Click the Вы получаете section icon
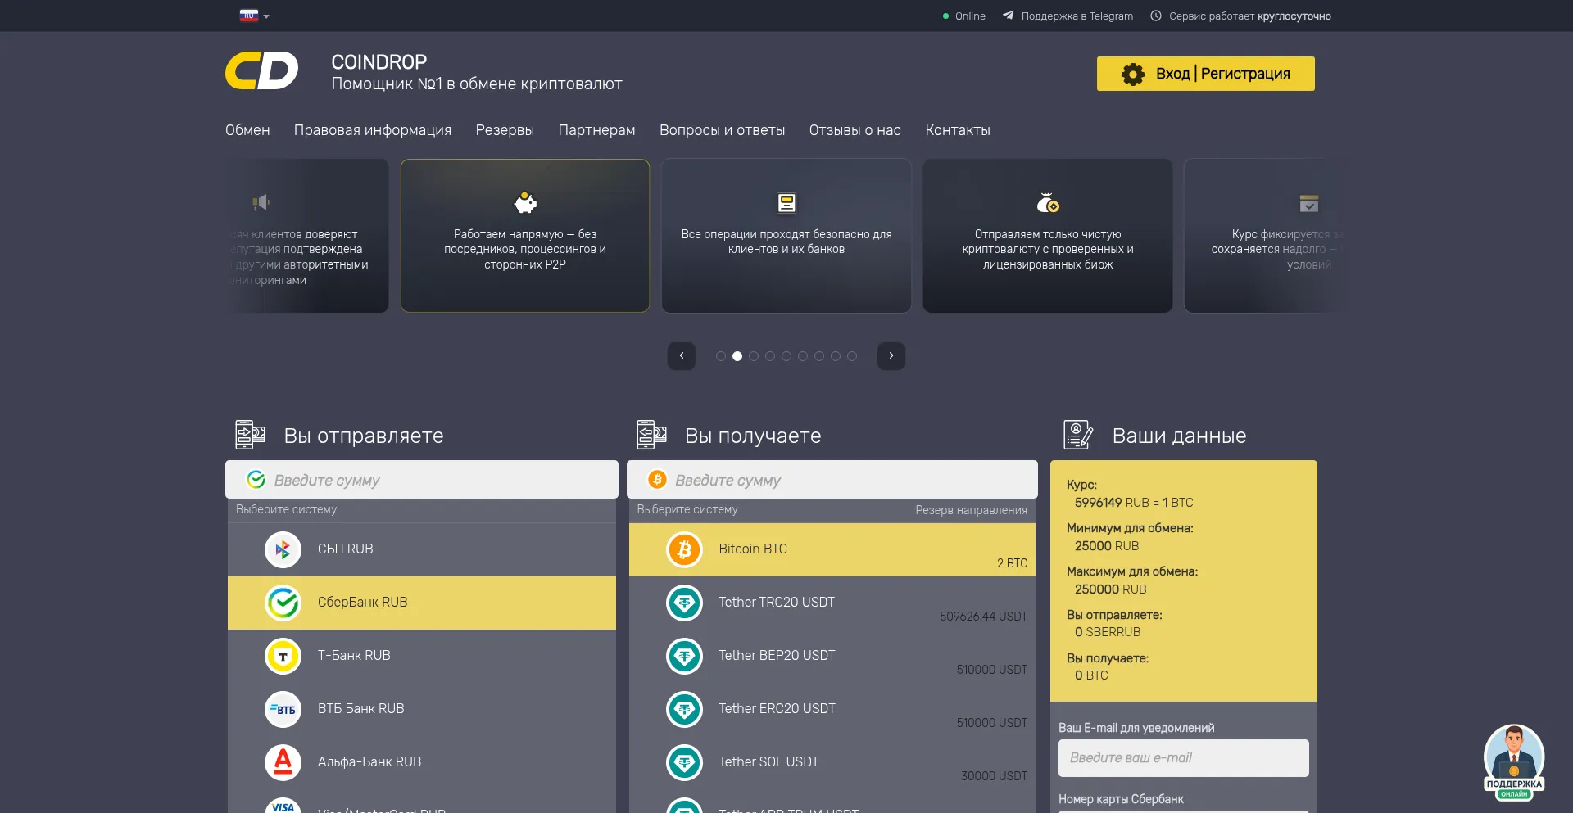The image size is (1573, 813). 651,435
